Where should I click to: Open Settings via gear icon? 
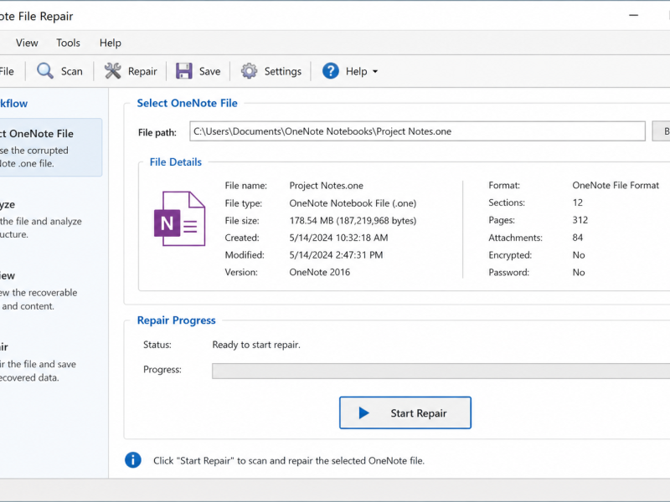coord(249,71)
